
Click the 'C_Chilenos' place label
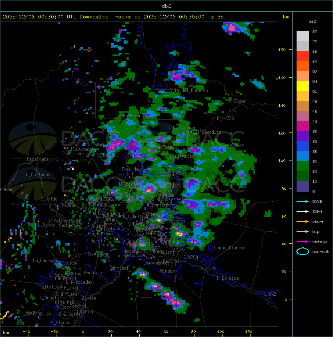(38, 175)
